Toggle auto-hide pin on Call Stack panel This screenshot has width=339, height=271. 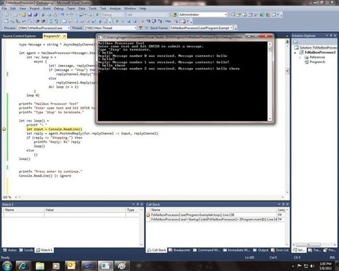(x=283, y=204)
